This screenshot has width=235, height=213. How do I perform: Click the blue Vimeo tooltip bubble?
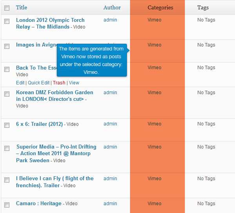pyautogui.click(x=92, y=60)
